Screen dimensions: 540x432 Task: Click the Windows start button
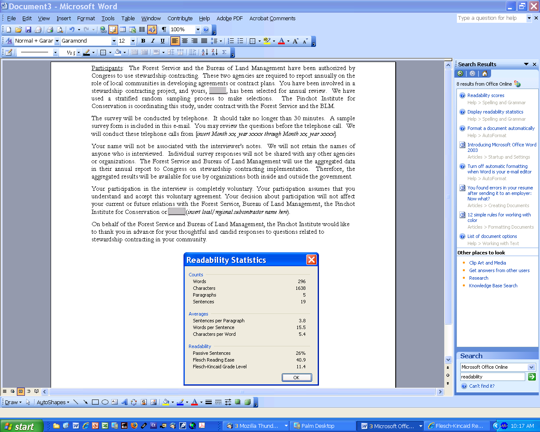click(x=22, y=426)
